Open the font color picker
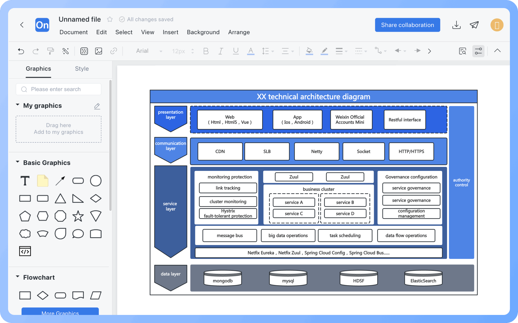 (x=251, y=51)
